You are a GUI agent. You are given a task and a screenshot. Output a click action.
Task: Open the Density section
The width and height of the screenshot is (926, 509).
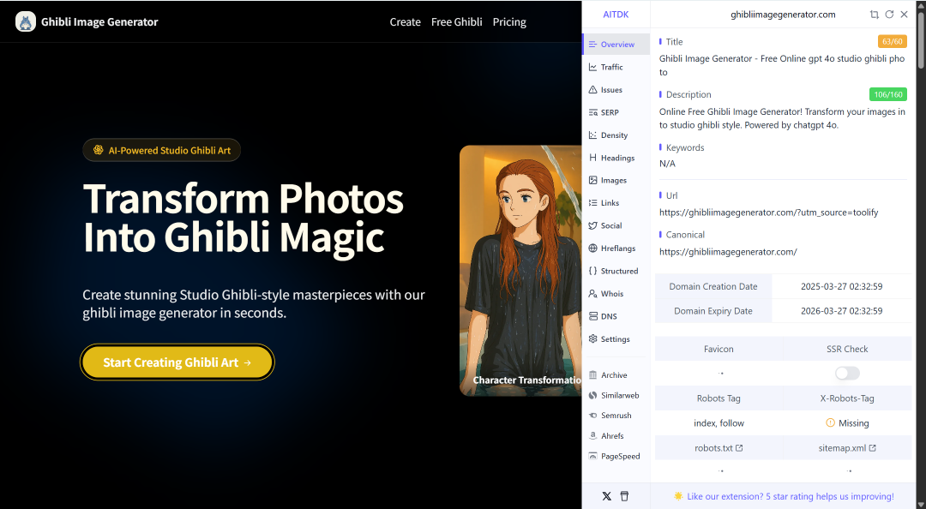pyautogui.click(x=616, y=135)
